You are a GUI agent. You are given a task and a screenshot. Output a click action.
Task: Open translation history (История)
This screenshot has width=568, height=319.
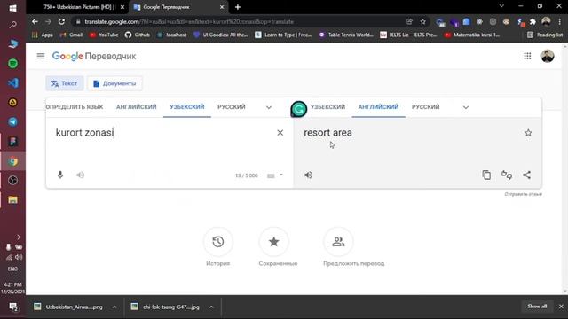pyautogui.click(x=217, y=242)
